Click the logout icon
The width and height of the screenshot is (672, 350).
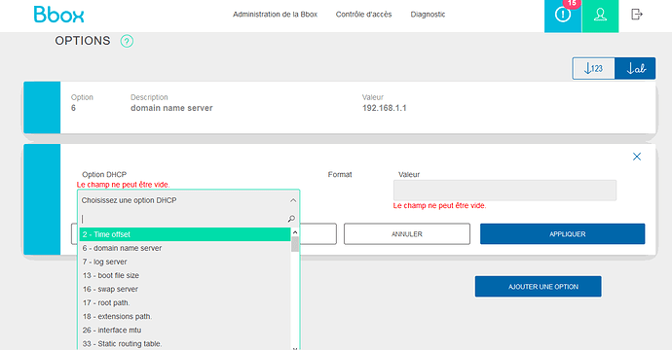[x=637, y=15]
